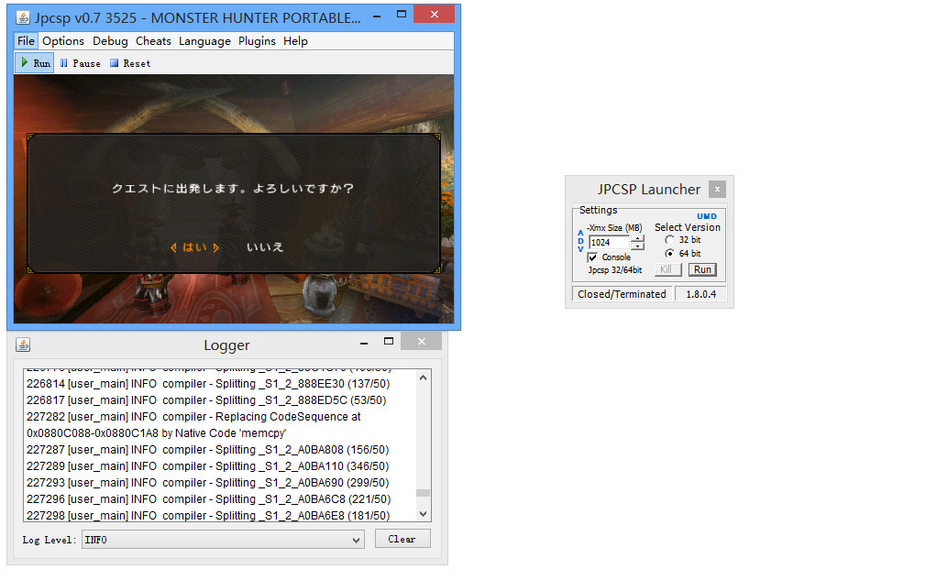Click the Java icon in the Logger title bar
937x580 pixels.
pyautogui.click(x=23, y=345)
